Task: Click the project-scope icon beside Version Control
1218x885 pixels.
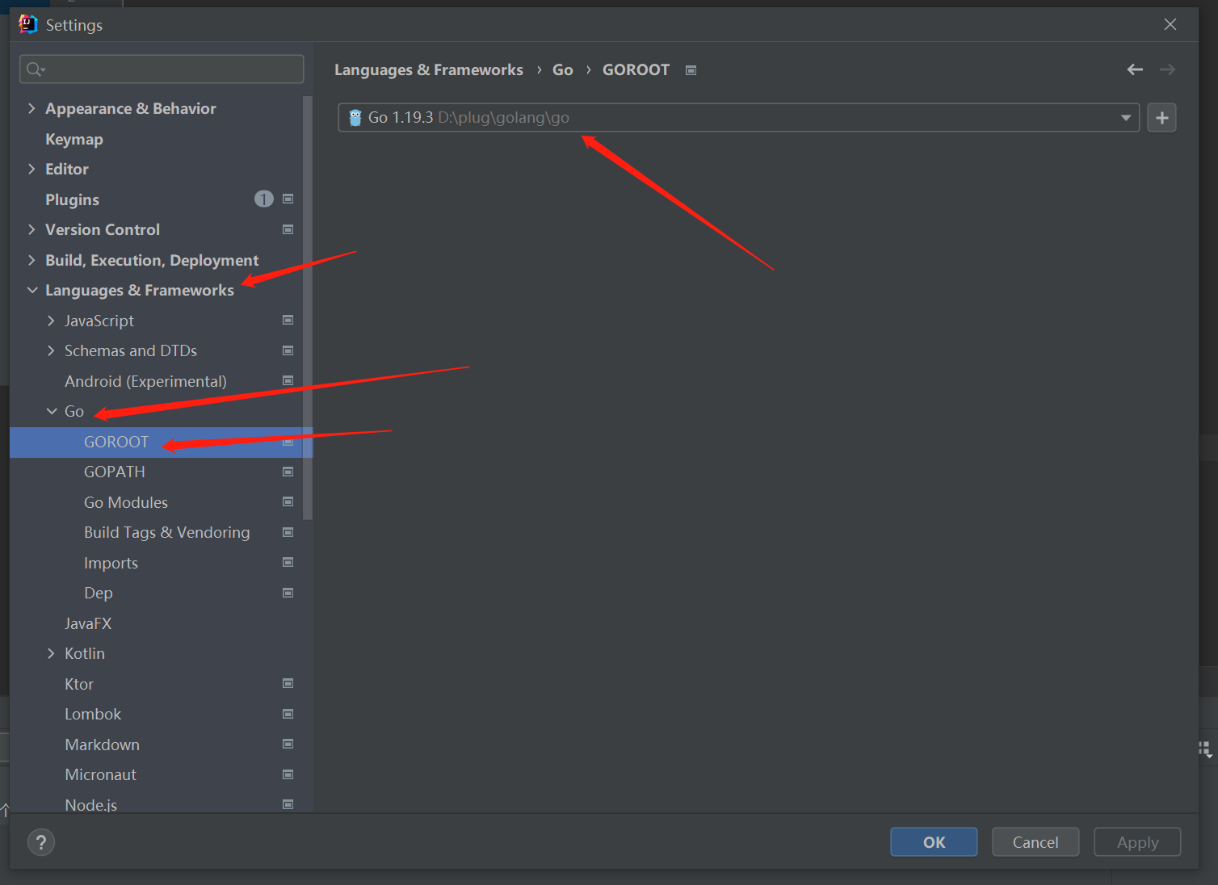Action: (288, 229)
